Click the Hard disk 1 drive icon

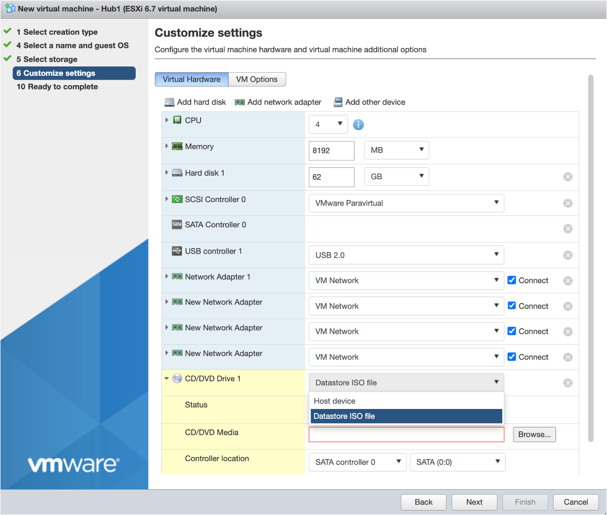click(x=177, y=173)
